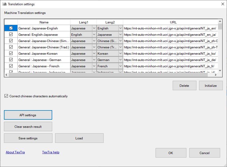
Task: Click Save settings button
Action: pos(28,138)
